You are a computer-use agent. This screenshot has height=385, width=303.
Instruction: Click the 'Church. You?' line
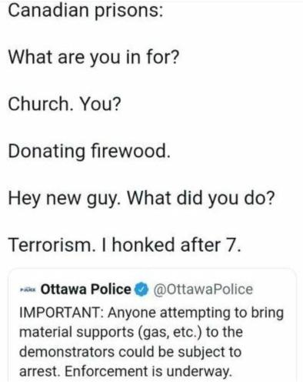point(65,104)
